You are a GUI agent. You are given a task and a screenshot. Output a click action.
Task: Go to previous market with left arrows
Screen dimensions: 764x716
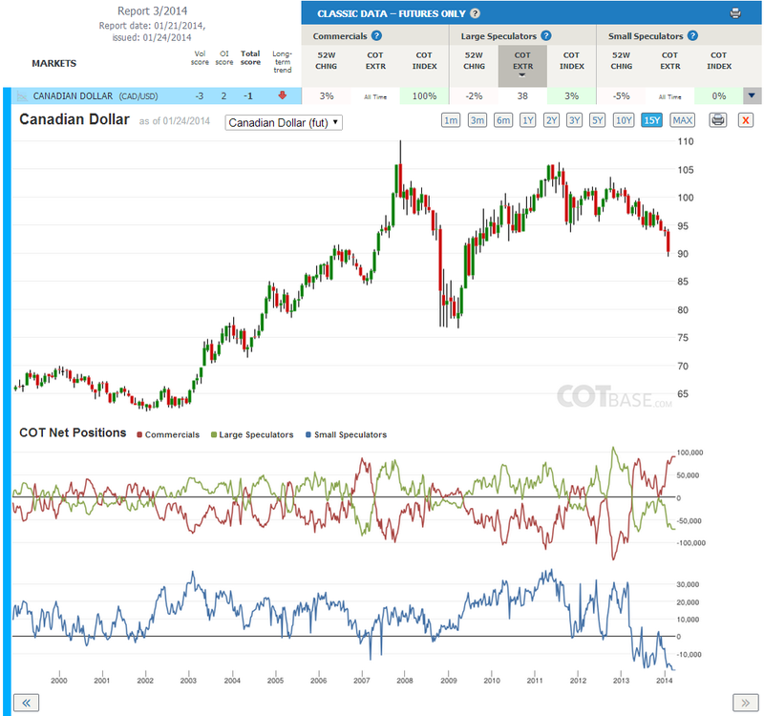[x=26, y=703]
